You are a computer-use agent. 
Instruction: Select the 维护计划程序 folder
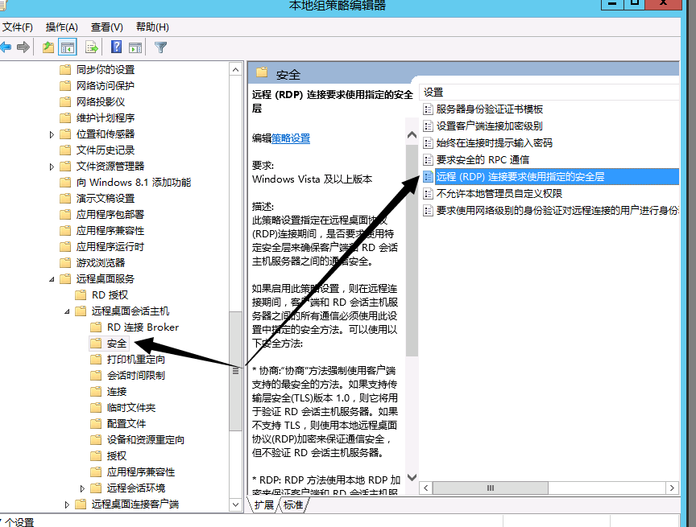(97, 118)
